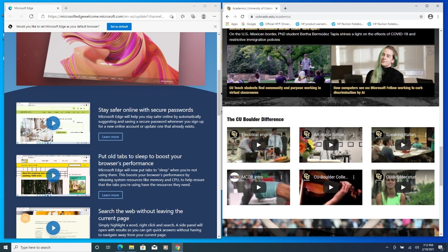Open network status icon in system tray

click(x=409, y=247)
